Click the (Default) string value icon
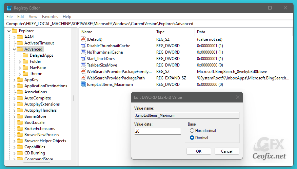The width and height of the screenshot is (297, 169). [x=83, y=39]
